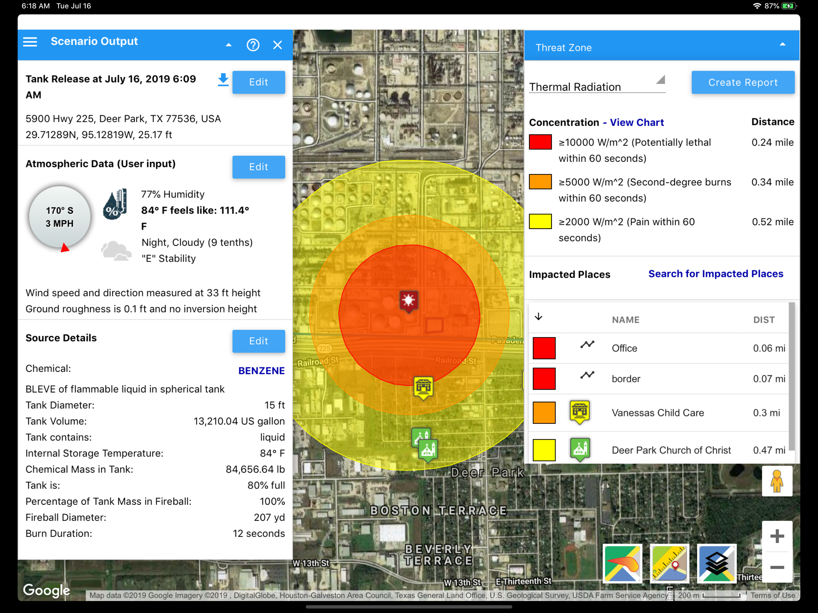Click the Wi-Fi status icon
Image resolution: width=818 pixels, height=613 pixels.
pos(757,6)
